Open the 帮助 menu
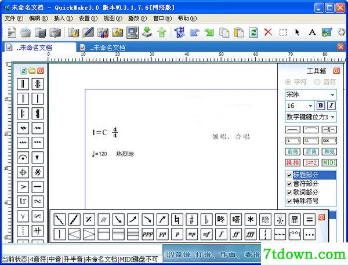This screenshot has height=265, width=348. point(187,19)
